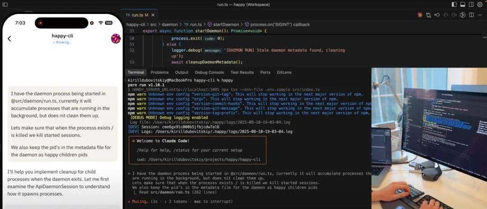Viewport: 487px width, 209px height.
Task: Tap the phone Wi-Fi status icon
Action: pyautogui.click(x=101, y=23)
